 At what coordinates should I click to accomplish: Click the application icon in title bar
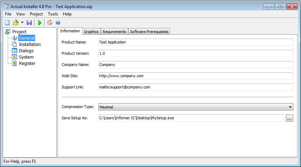6,6
